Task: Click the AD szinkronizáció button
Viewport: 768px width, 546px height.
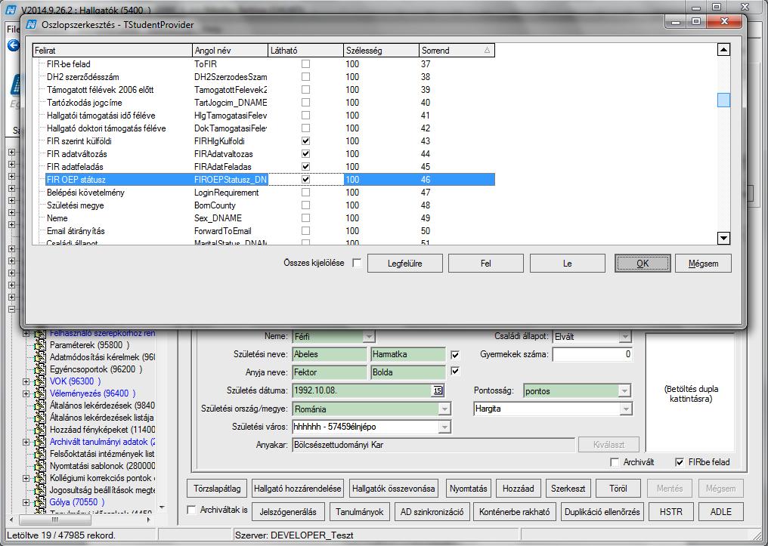Action: click(x=432, y=512)
